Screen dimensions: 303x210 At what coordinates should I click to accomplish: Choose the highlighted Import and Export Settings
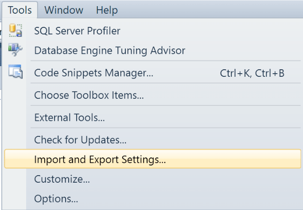coord(153,159)
